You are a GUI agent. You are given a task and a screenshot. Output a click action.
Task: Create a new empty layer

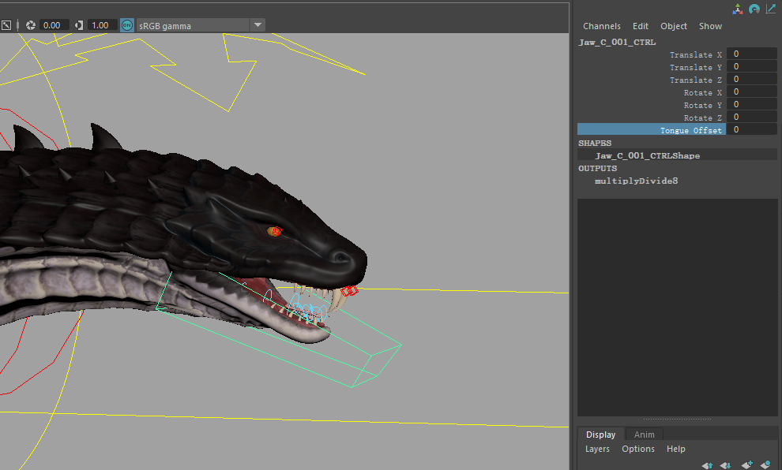click(746, 465)
